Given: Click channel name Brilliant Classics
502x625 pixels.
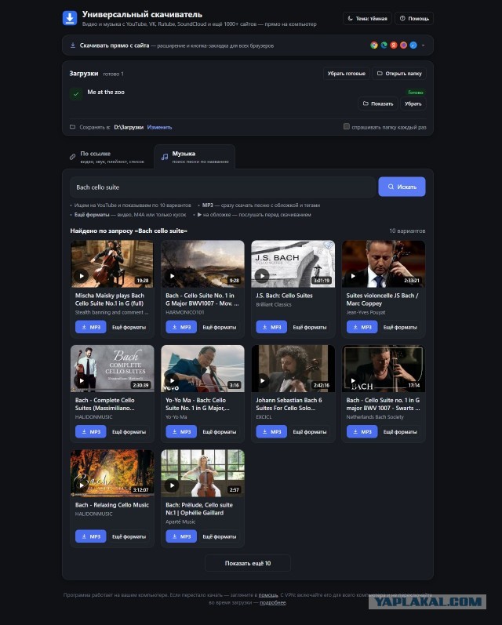Looking at the screenshot, I should 274,304.
